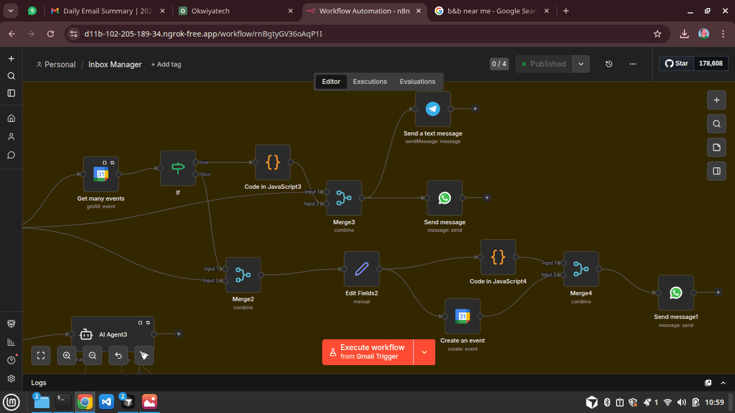Open the Send message1 WhatsApp node
The height and width of the screenshot is (413, 735).
click(676, 293)
